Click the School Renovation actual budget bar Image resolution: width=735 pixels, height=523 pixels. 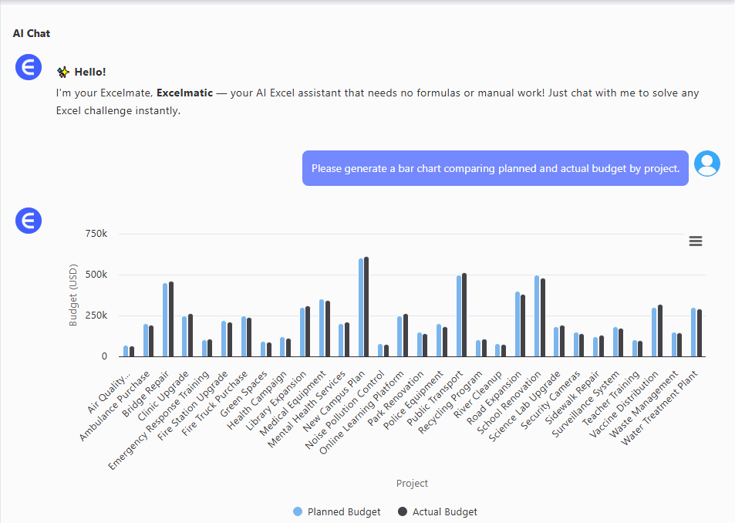pos(543,317)
